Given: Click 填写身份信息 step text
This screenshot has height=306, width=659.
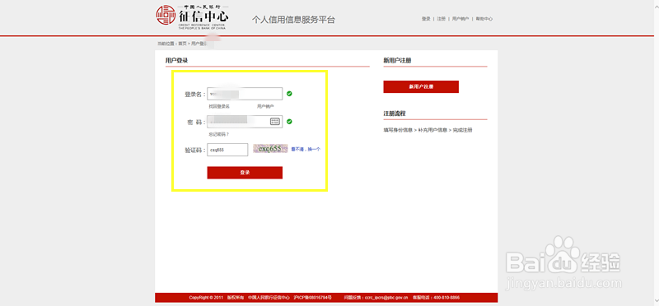Looking at the screenshot, I should point(398,130).
